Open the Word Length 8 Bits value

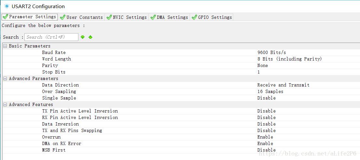289,59
